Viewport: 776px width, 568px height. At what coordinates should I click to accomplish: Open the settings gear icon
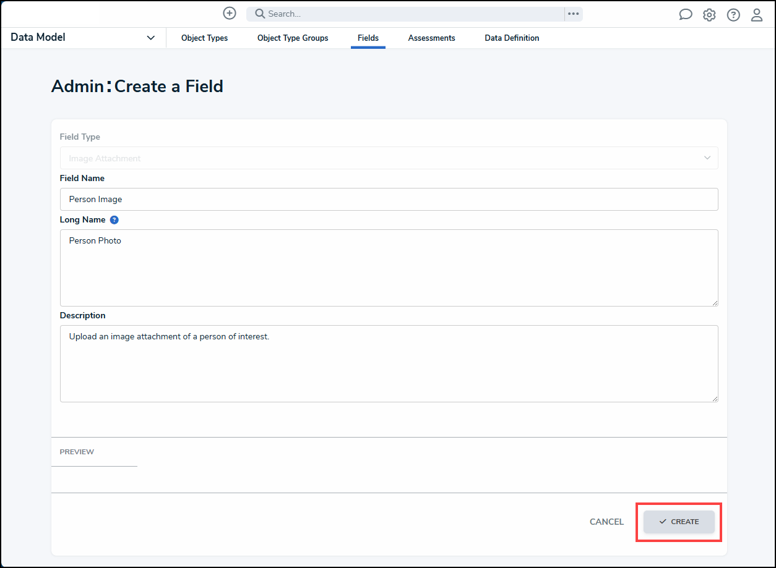coord(709,14)
